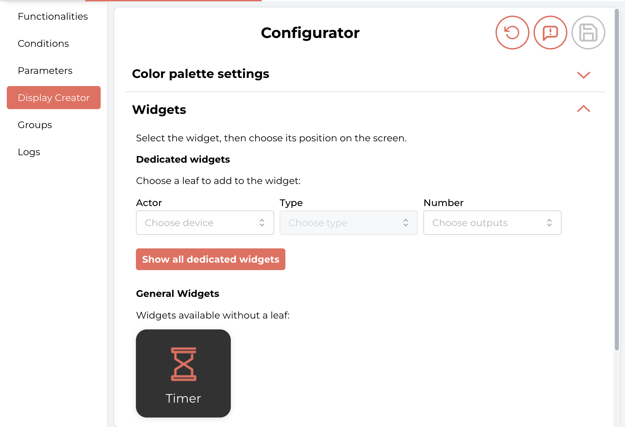
Task: Open the feedback report chat icon
Action: tap(550, 33)
